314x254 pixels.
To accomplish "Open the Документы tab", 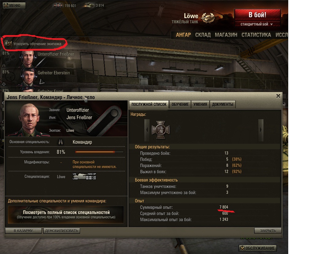I will [223, 104].
